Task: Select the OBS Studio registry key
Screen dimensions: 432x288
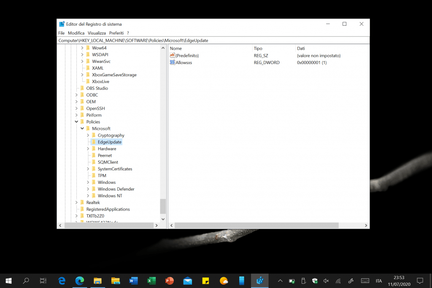Action: (97, 88)
